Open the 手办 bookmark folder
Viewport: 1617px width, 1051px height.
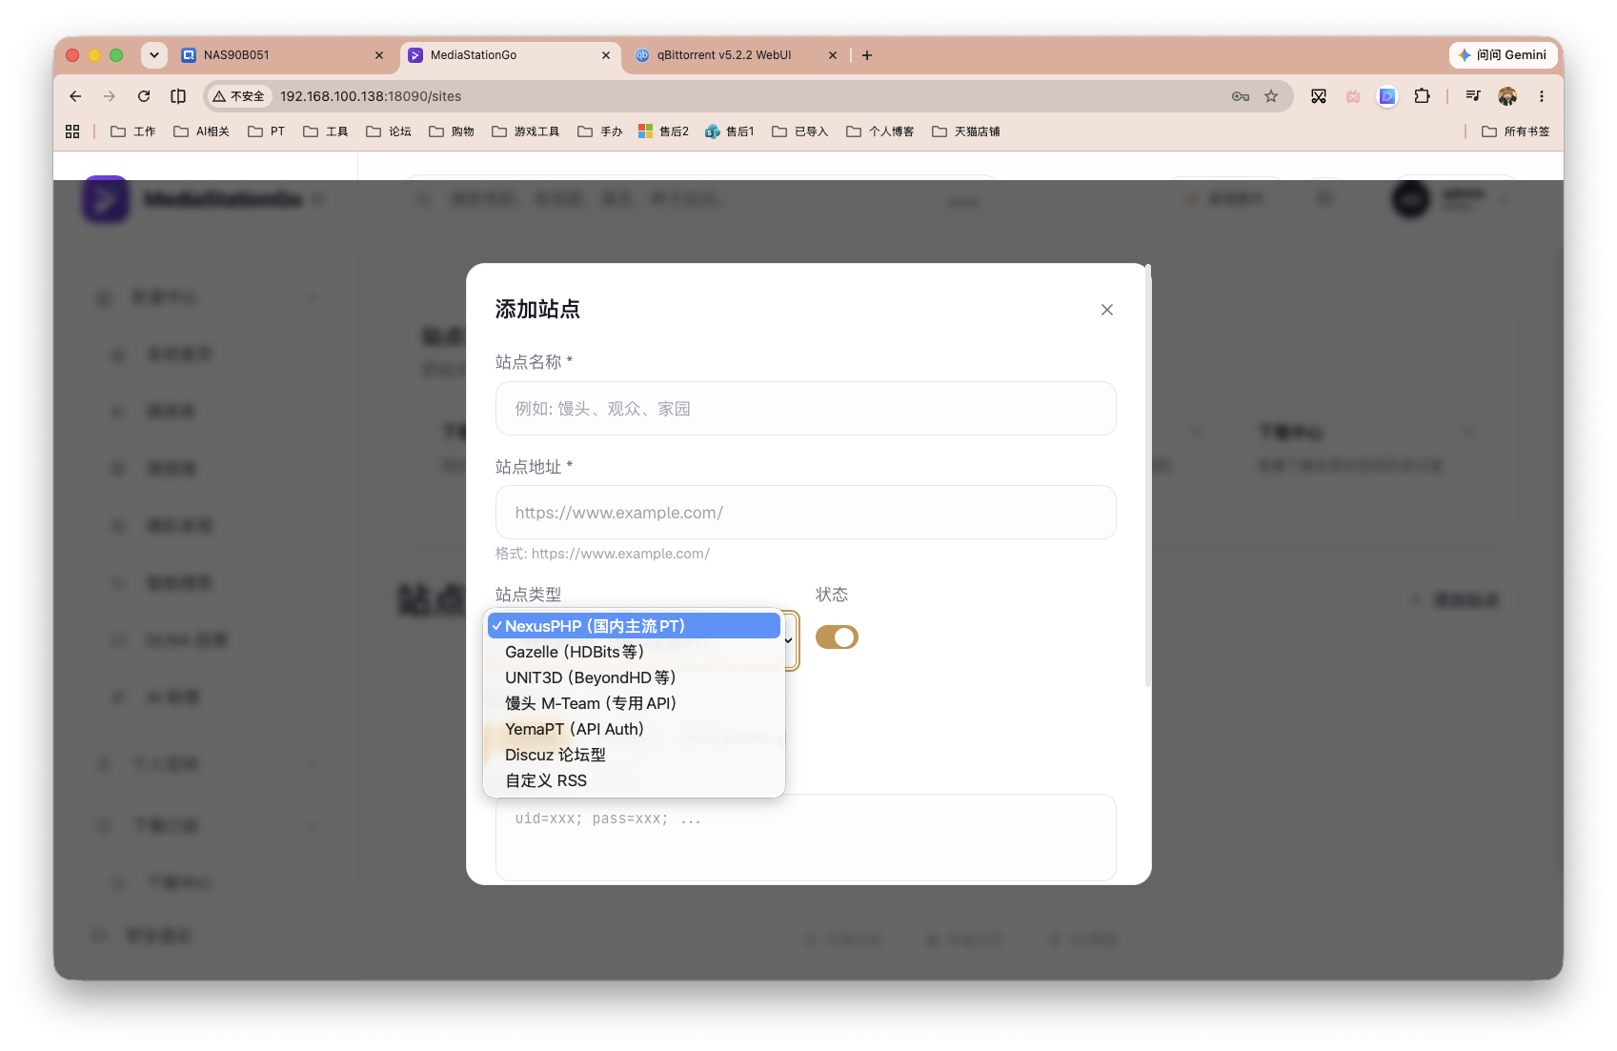600,131
